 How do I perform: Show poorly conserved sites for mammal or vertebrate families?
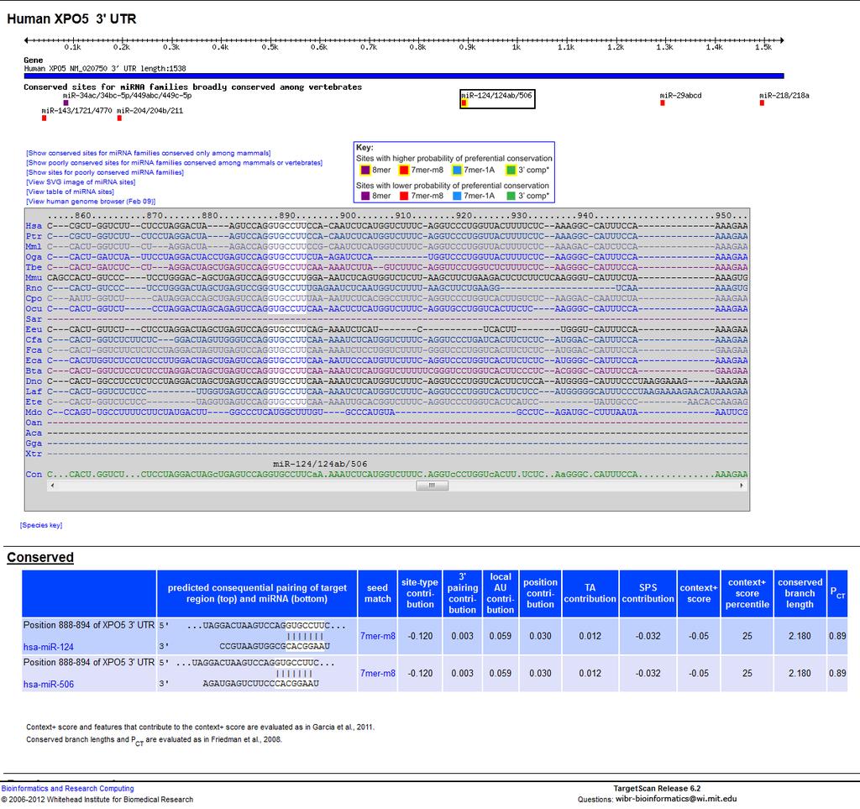175,163
